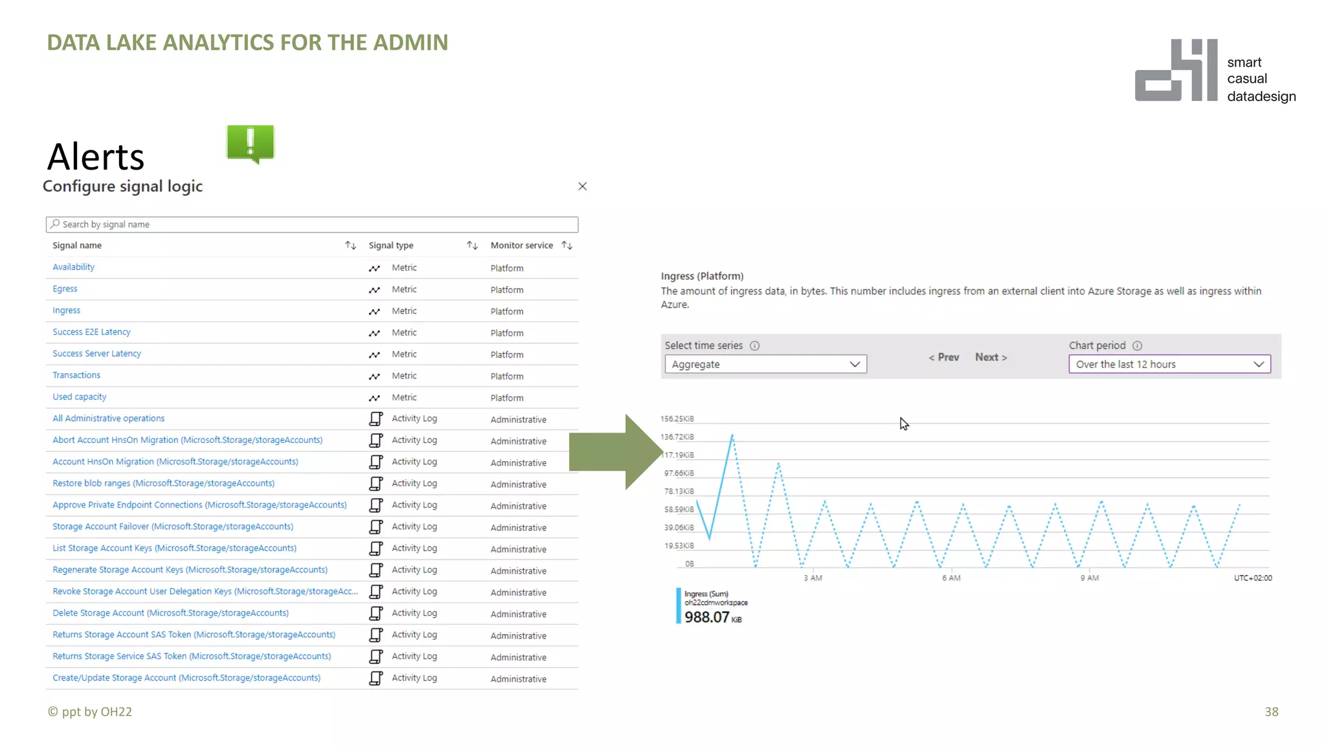Open the Used capacity signal
This screenshot has height=746, width=1326.
click(79, 397)
